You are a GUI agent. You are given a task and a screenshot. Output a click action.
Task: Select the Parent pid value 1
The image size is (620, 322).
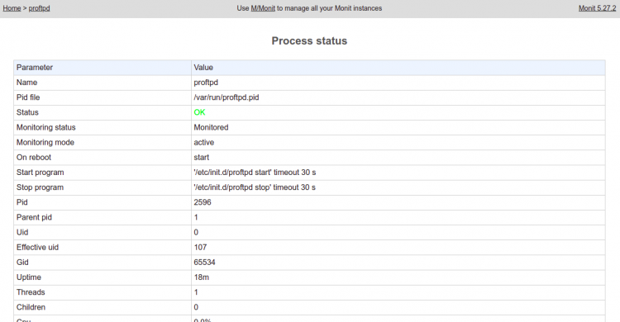coord(196,218)
